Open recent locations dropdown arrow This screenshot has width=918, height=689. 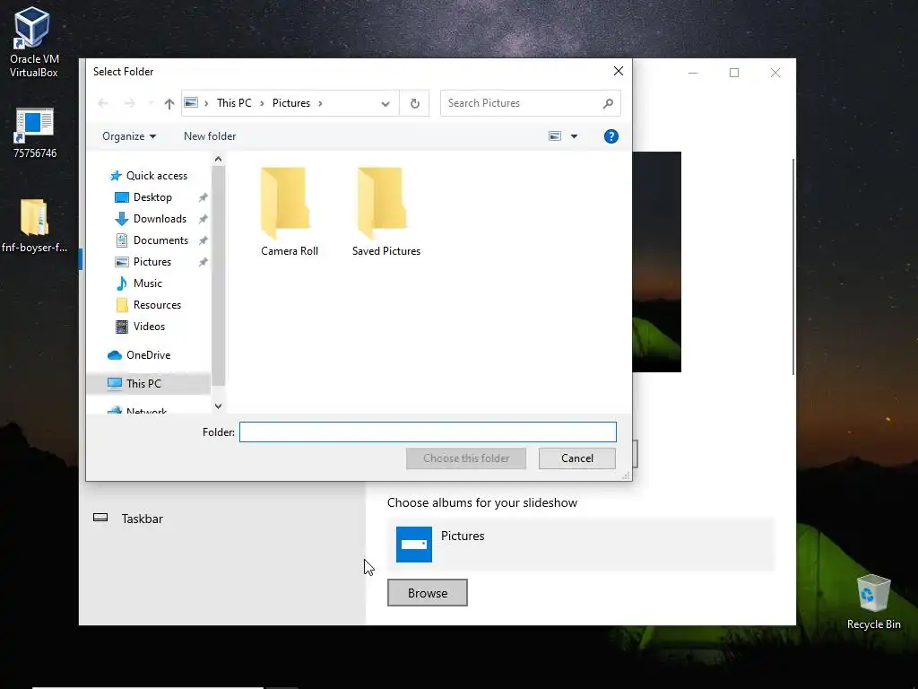(x=151, y=104)
